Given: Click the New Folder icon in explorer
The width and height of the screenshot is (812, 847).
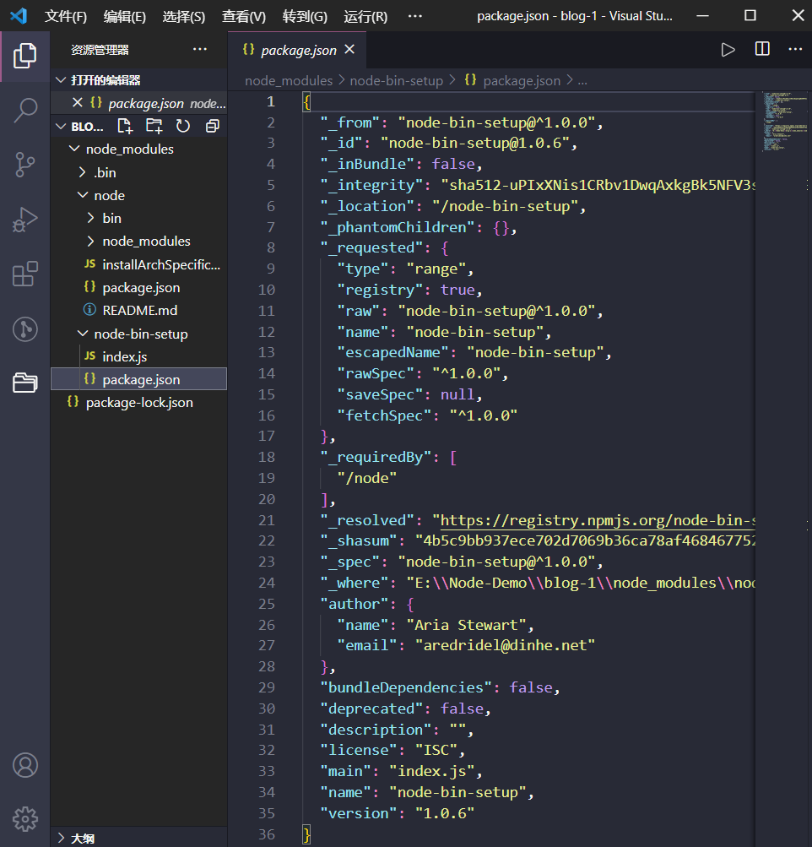Looking at the screenshot, I should click(154, 126).
